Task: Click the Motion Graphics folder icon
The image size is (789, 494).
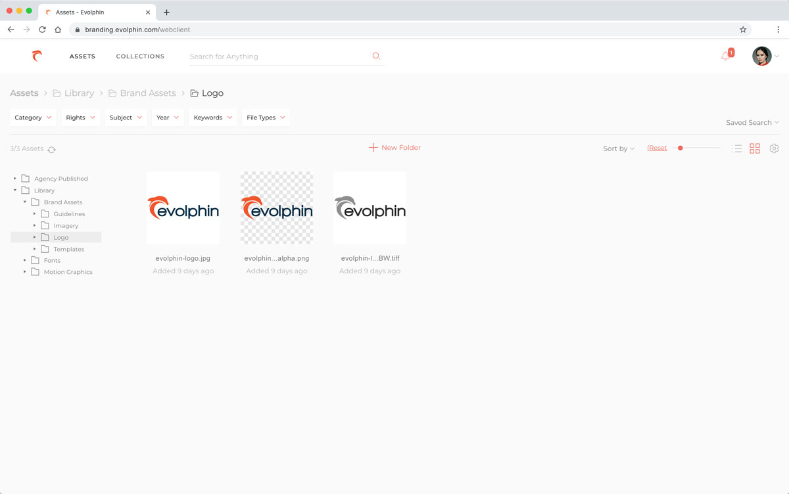Action: [35, 272]
